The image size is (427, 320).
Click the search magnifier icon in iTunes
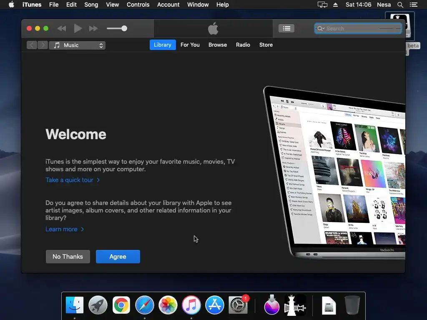pyautogui.click(x=321, y=28)
